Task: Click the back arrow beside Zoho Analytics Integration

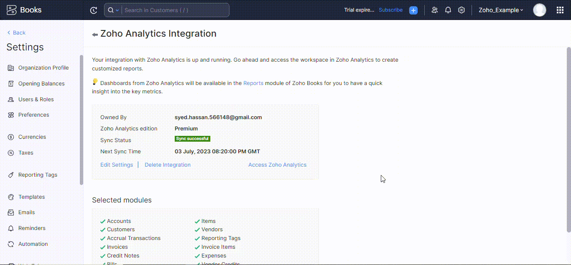Action: pyautogui.click(x=94, y=34)
